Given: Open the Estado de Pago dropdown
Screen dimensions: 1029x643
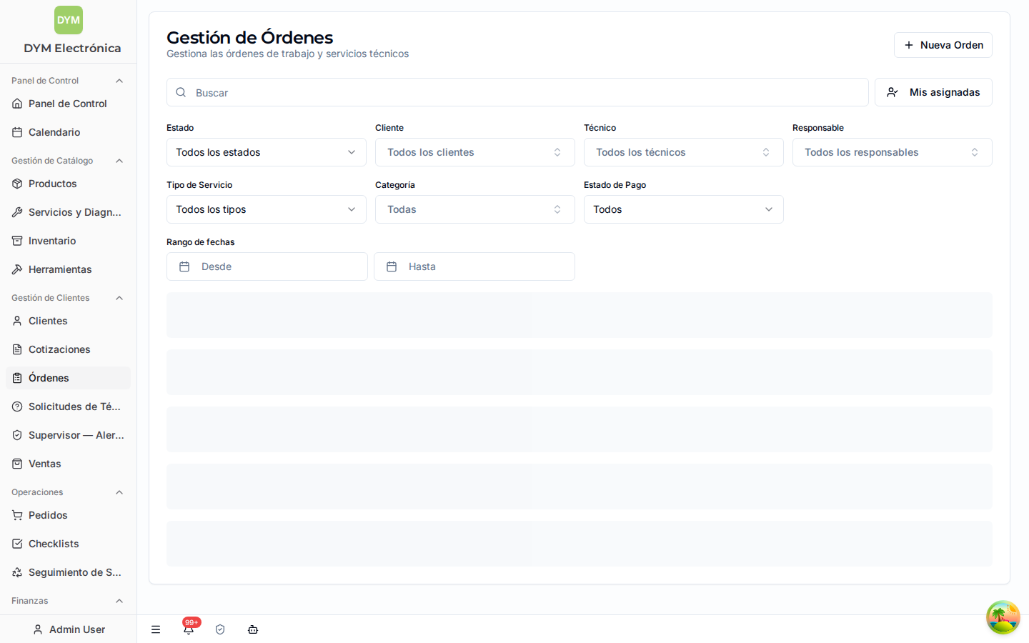Looking at the screenshot, I should (684, 209).
